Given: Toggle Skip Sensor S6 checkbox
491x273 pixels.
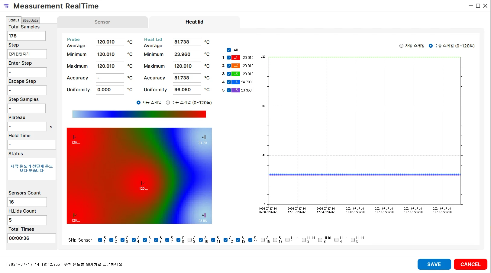Looking at the screenshot, I should pyautogui.click(x=156, y=240).
